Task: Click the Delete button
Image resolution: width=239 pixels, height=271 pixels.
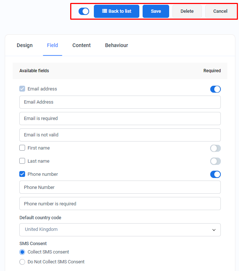Action: pos(187,11)
